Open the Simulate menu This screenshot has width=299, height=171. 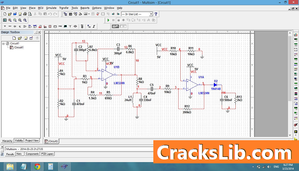(x=51, y=8)
